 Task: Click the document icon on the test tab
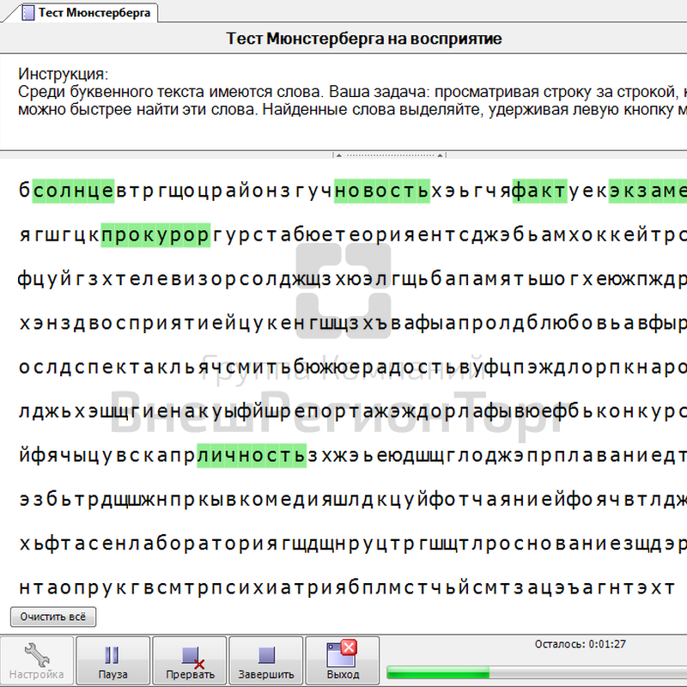click(28, 13)
